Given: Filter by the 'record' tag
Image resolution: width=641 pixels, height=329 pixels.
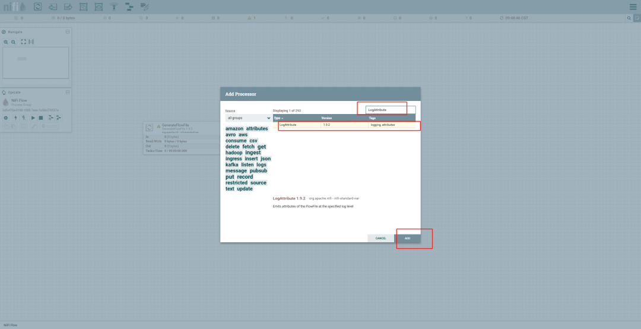Looking at the screenshot, I should (245, 177).
